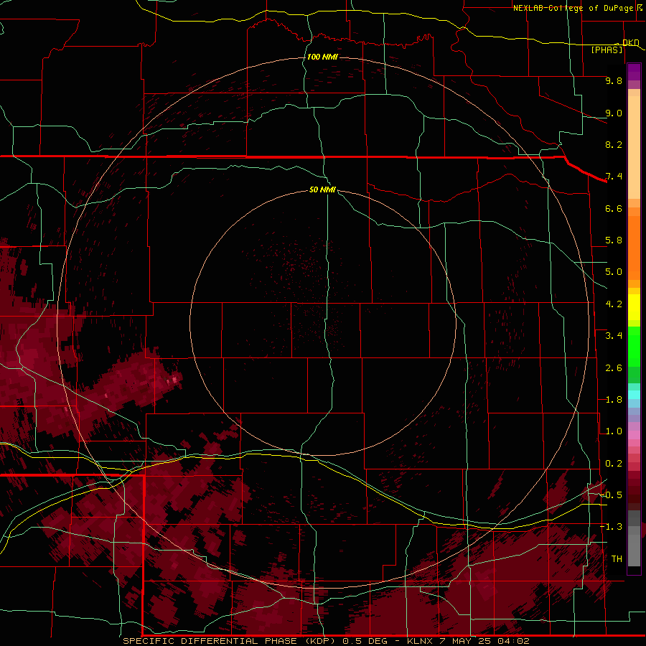Pick the cyan segment of the color bar

[634, 395]
